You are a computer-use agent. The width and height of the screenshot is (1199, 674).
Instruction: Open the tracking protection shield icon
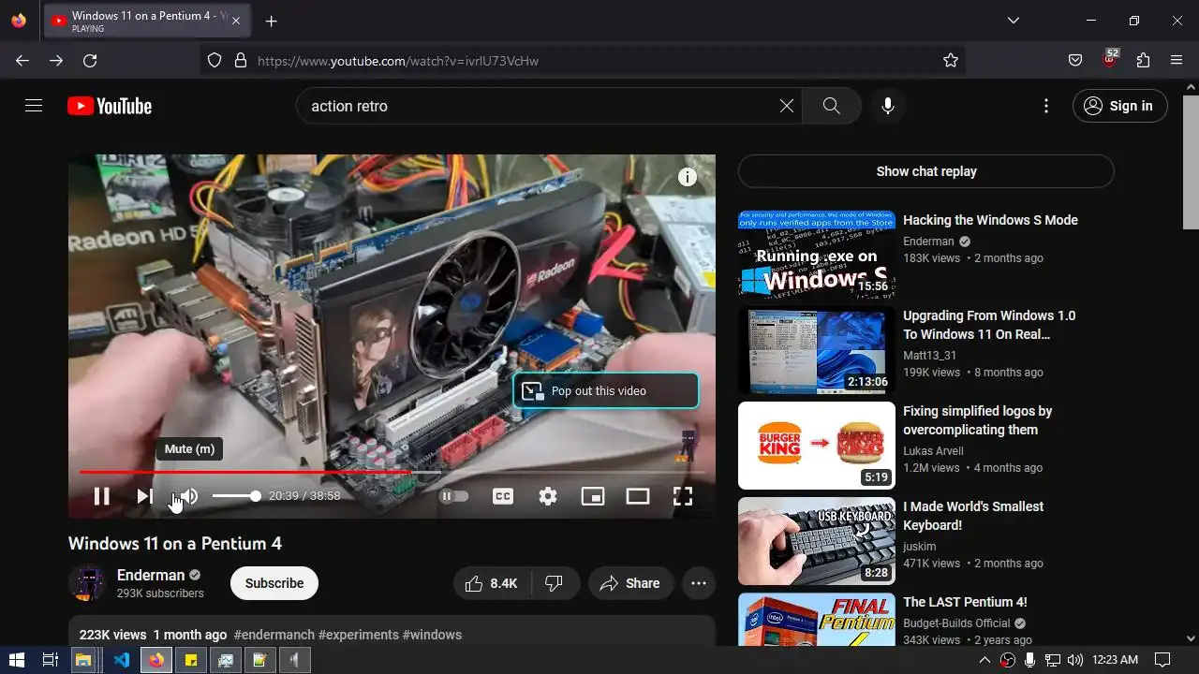[x=215, y=61]
